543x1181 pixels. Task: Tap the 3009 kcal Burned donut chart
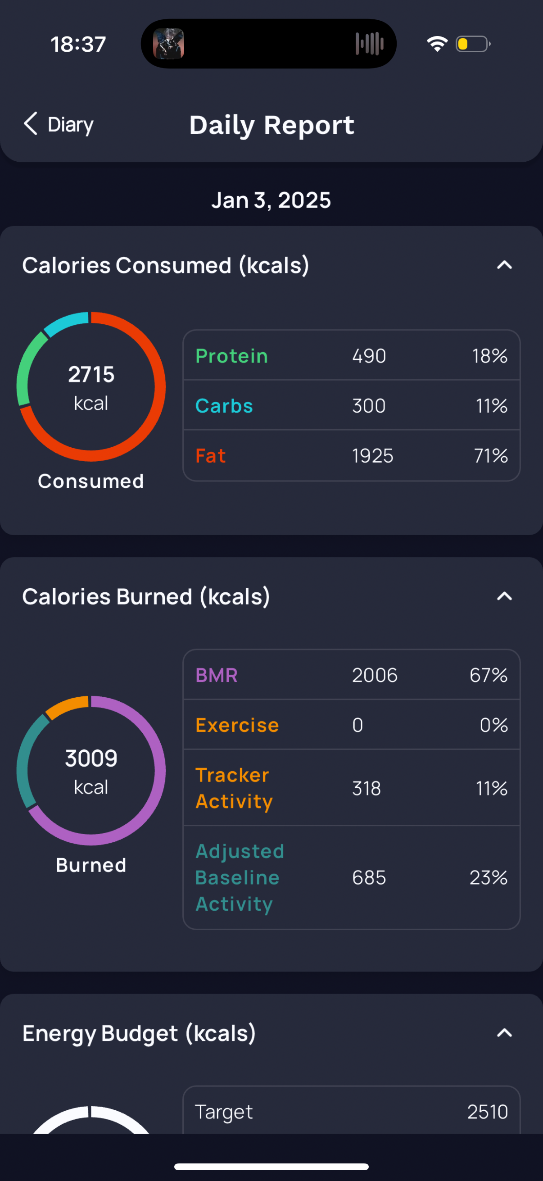(x=91, y=771)
